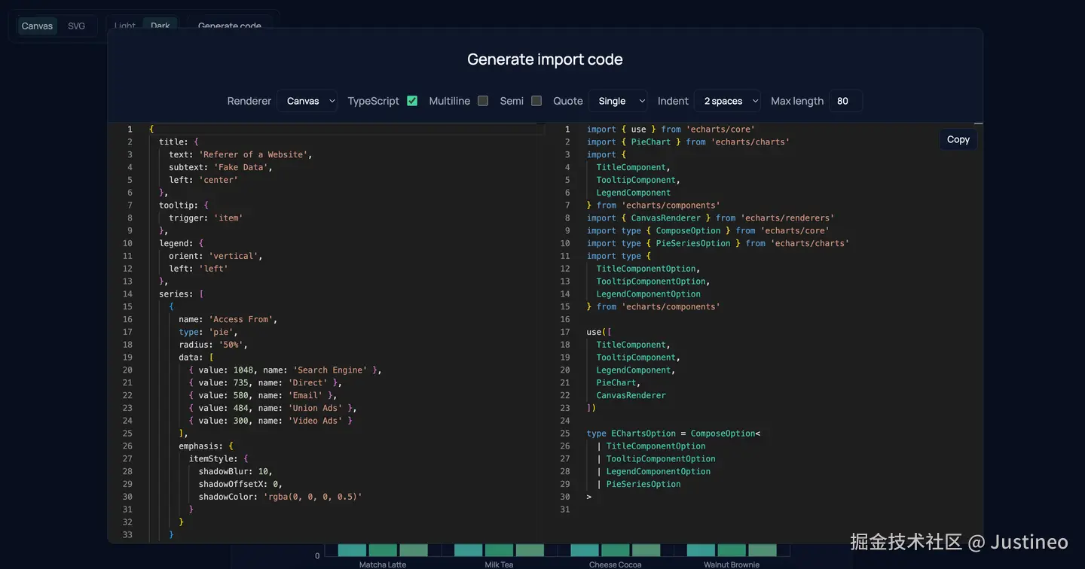
Task: Enable the TypeScript checkbox
Action: click(412, 101)
